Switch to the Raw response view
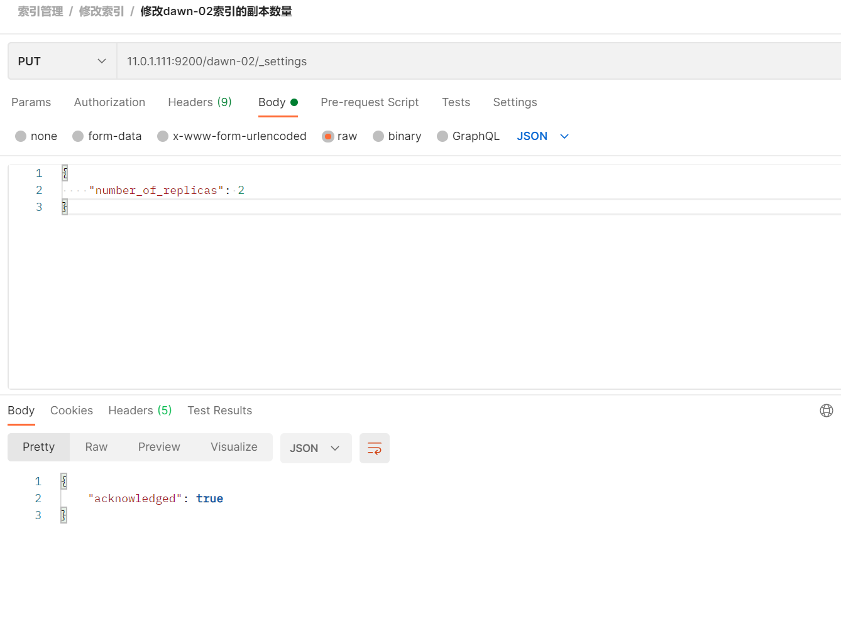This screenshot has width=841, height=629. click(x=96, y=447)
